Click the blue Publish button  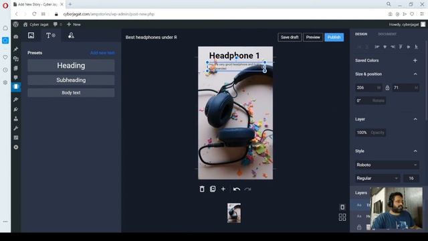pyautogui.click(x=334, y=37)
